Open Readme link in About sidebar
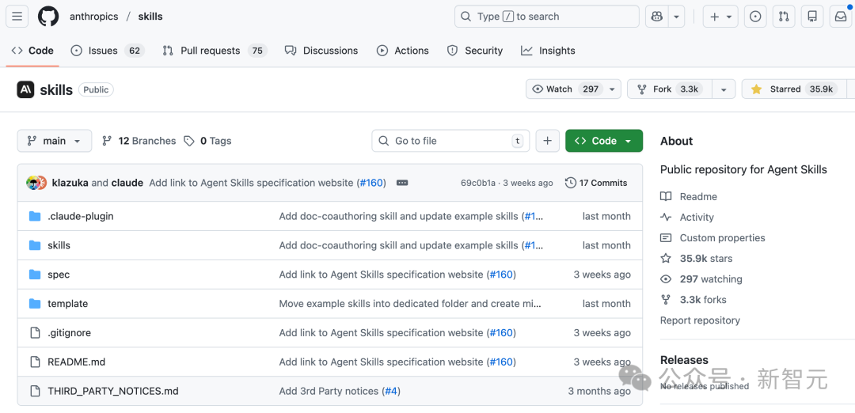Viewport: 855px width, 413px height. (689, 197)
